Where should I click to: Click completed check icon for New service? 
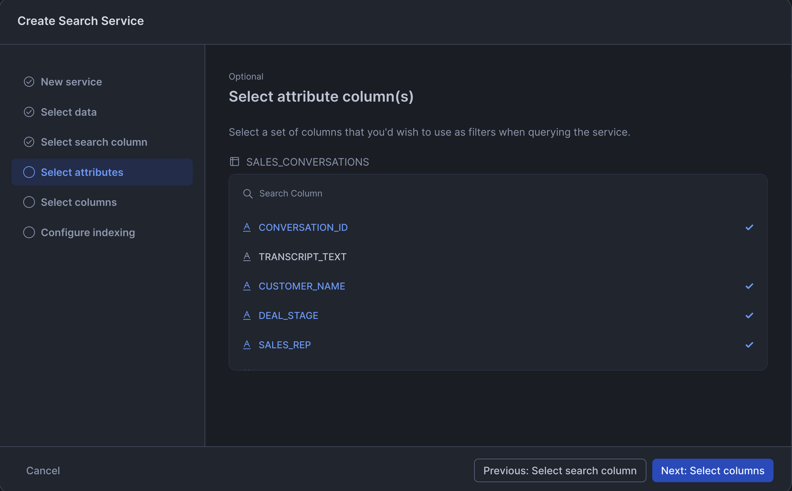[29, 82]
